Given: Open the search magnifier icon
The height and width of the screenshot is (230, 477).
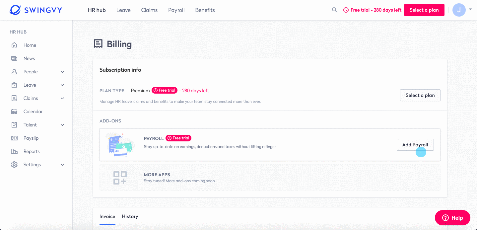Looking at the screenshot, I should pyautogui.click(x=335, y=10).
